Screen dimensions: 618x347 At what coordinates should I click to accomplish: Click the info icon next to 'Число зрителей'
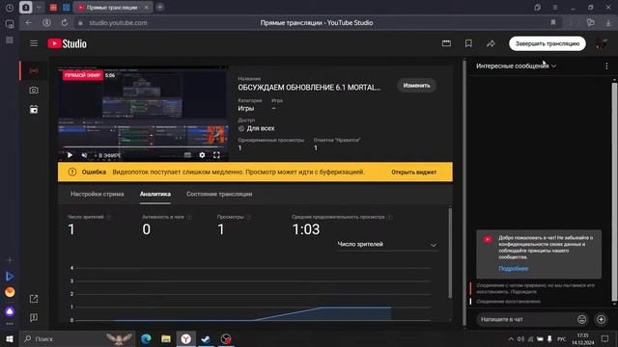(x=109, y=217)
